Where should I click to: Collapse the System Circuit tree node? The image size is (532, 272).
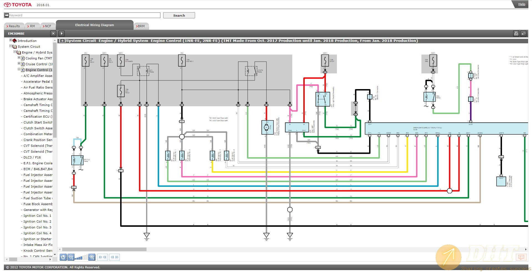tap(11, 46)
